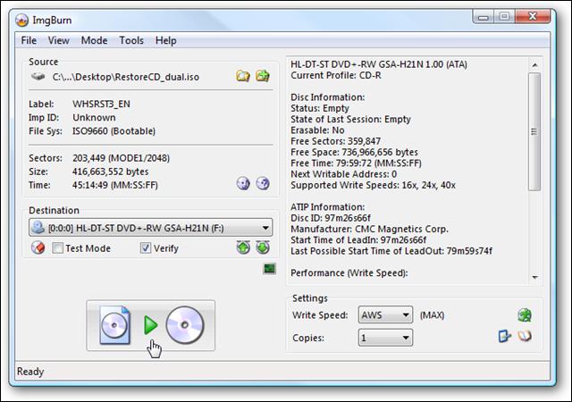
Task: Open the Destination drive dropdown
Action: 265,228
